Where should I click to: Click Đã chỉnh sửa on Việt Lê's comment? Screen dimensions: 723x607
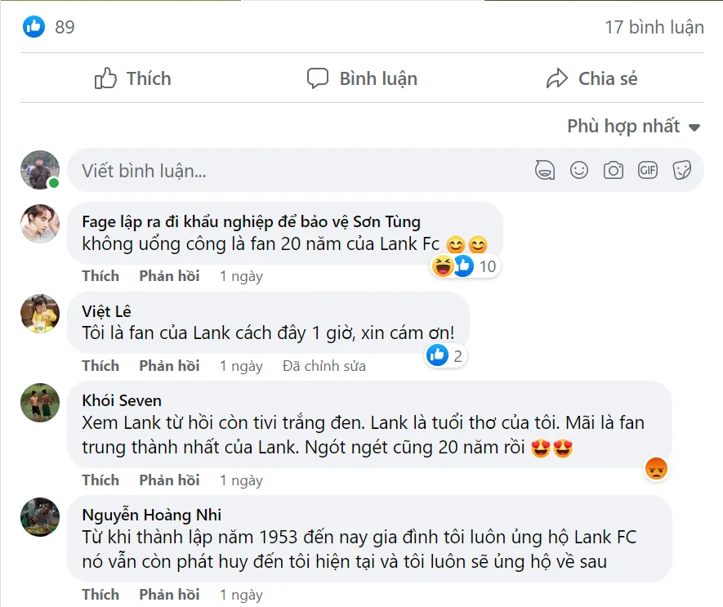coord(324,365)
